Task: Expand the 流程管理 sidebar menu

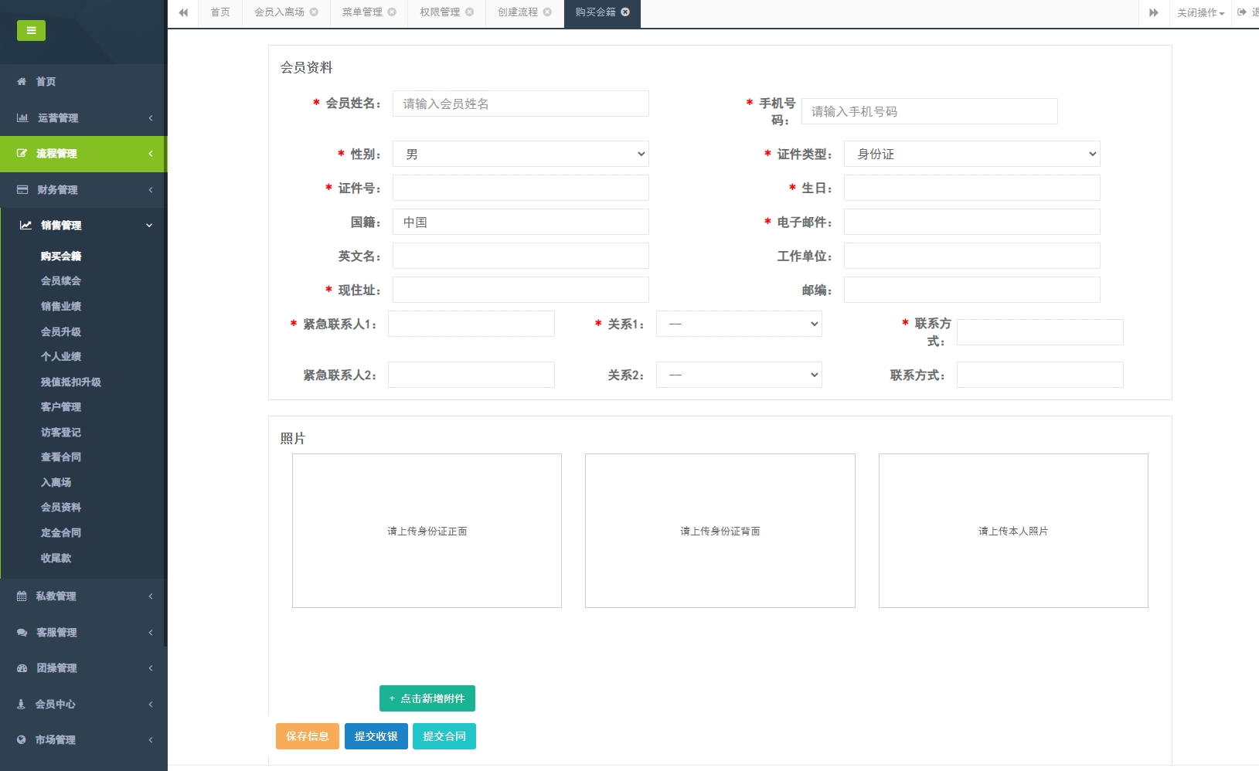Action: pos(83,153)
